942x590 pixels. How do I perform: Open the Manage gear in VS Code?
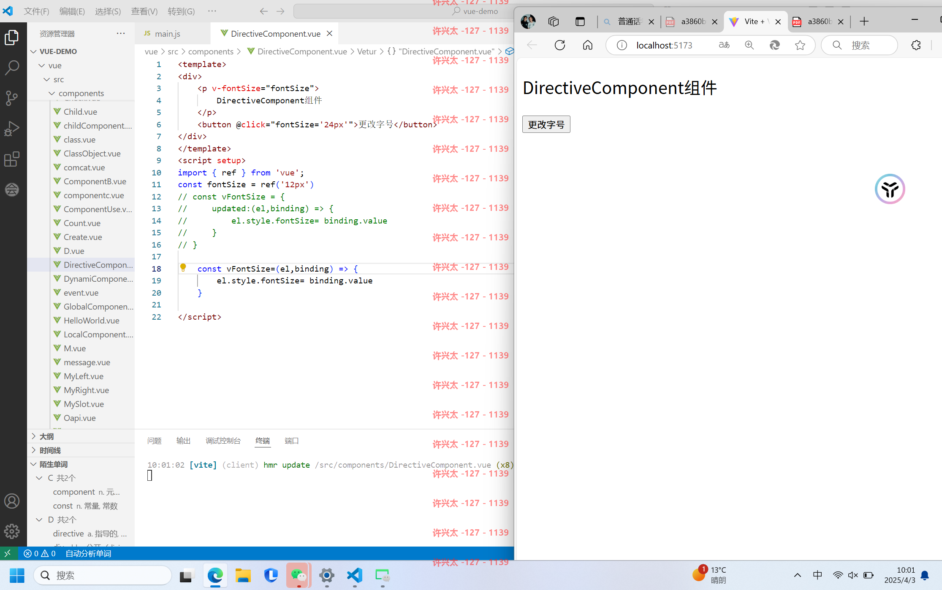[12, 531]
